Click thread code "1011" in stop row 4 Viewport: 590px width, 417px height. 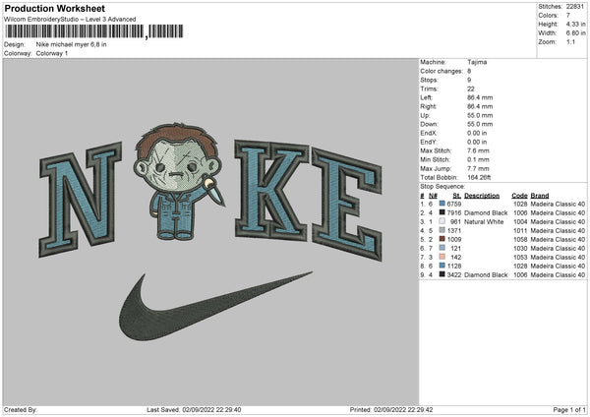(520, 230)
